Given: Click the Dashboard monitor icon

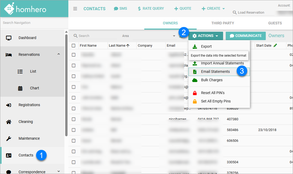Looking at the screenshot, I should coord(9,38).
